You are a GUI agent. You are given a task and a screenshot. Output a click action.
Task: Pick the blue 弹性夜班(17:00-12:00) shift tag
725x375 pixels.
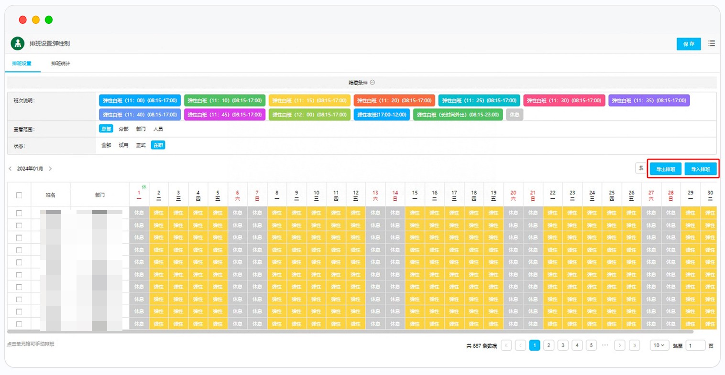(382, 115)
